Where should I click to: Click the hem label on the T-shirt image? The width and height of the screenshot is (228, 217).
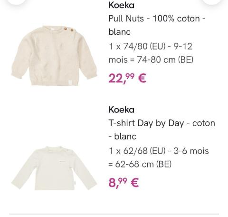[75, 183]
